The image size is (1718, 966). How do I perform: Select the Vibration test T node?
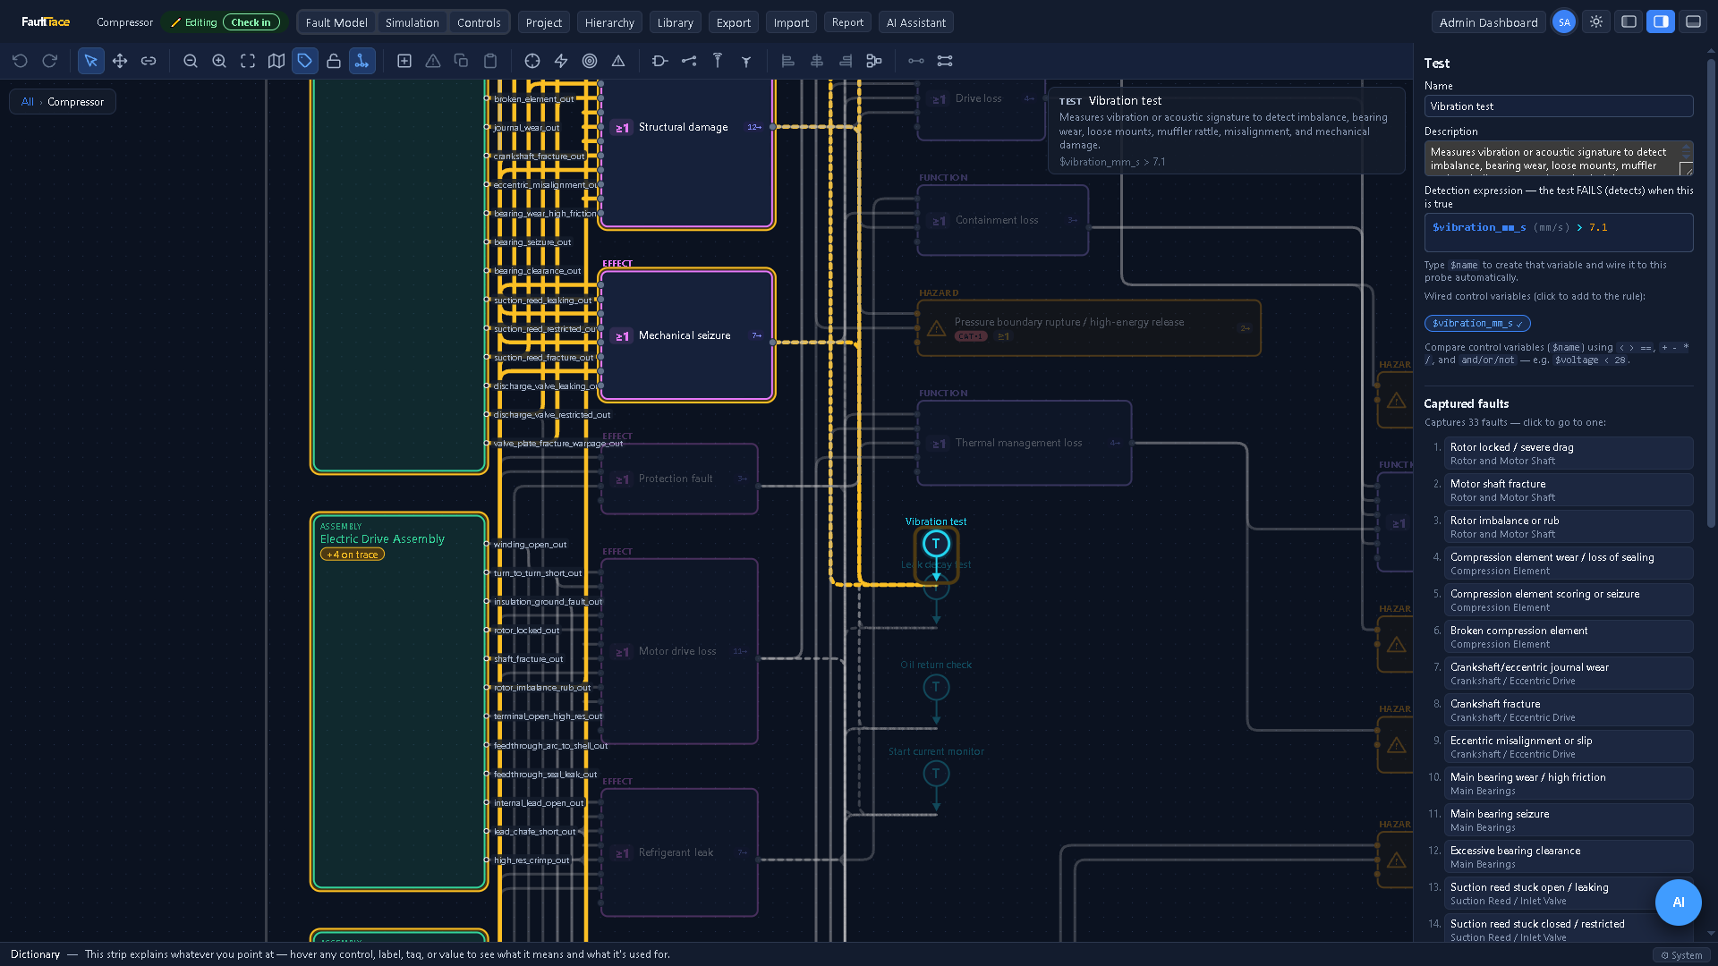pos(936,544)
